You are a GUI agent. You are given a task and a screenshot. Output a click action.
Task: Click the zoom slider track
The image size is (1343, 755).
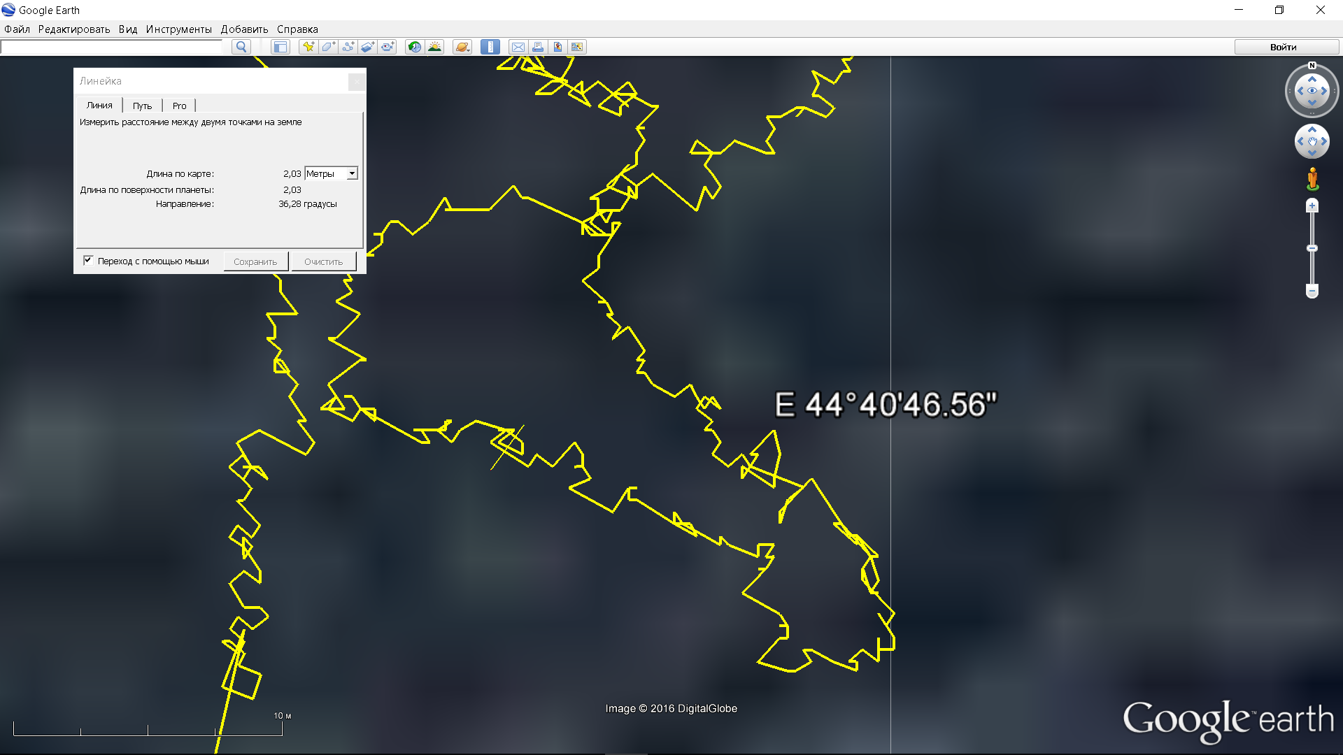click(x=1312, y=269)
